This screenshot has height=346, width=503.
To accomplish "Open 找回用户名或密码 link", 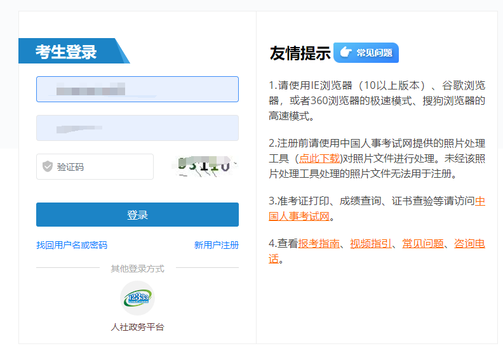I will tap(72, 245).
